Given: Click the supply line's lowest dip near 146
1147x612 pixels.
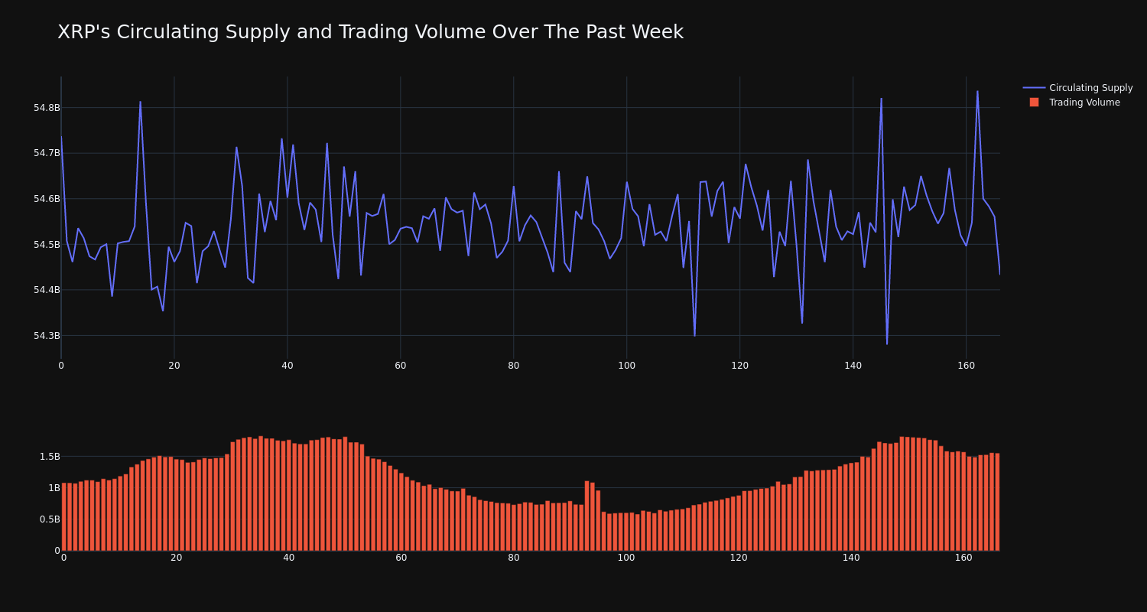Looking at the screenshot, I should point(887,343).
